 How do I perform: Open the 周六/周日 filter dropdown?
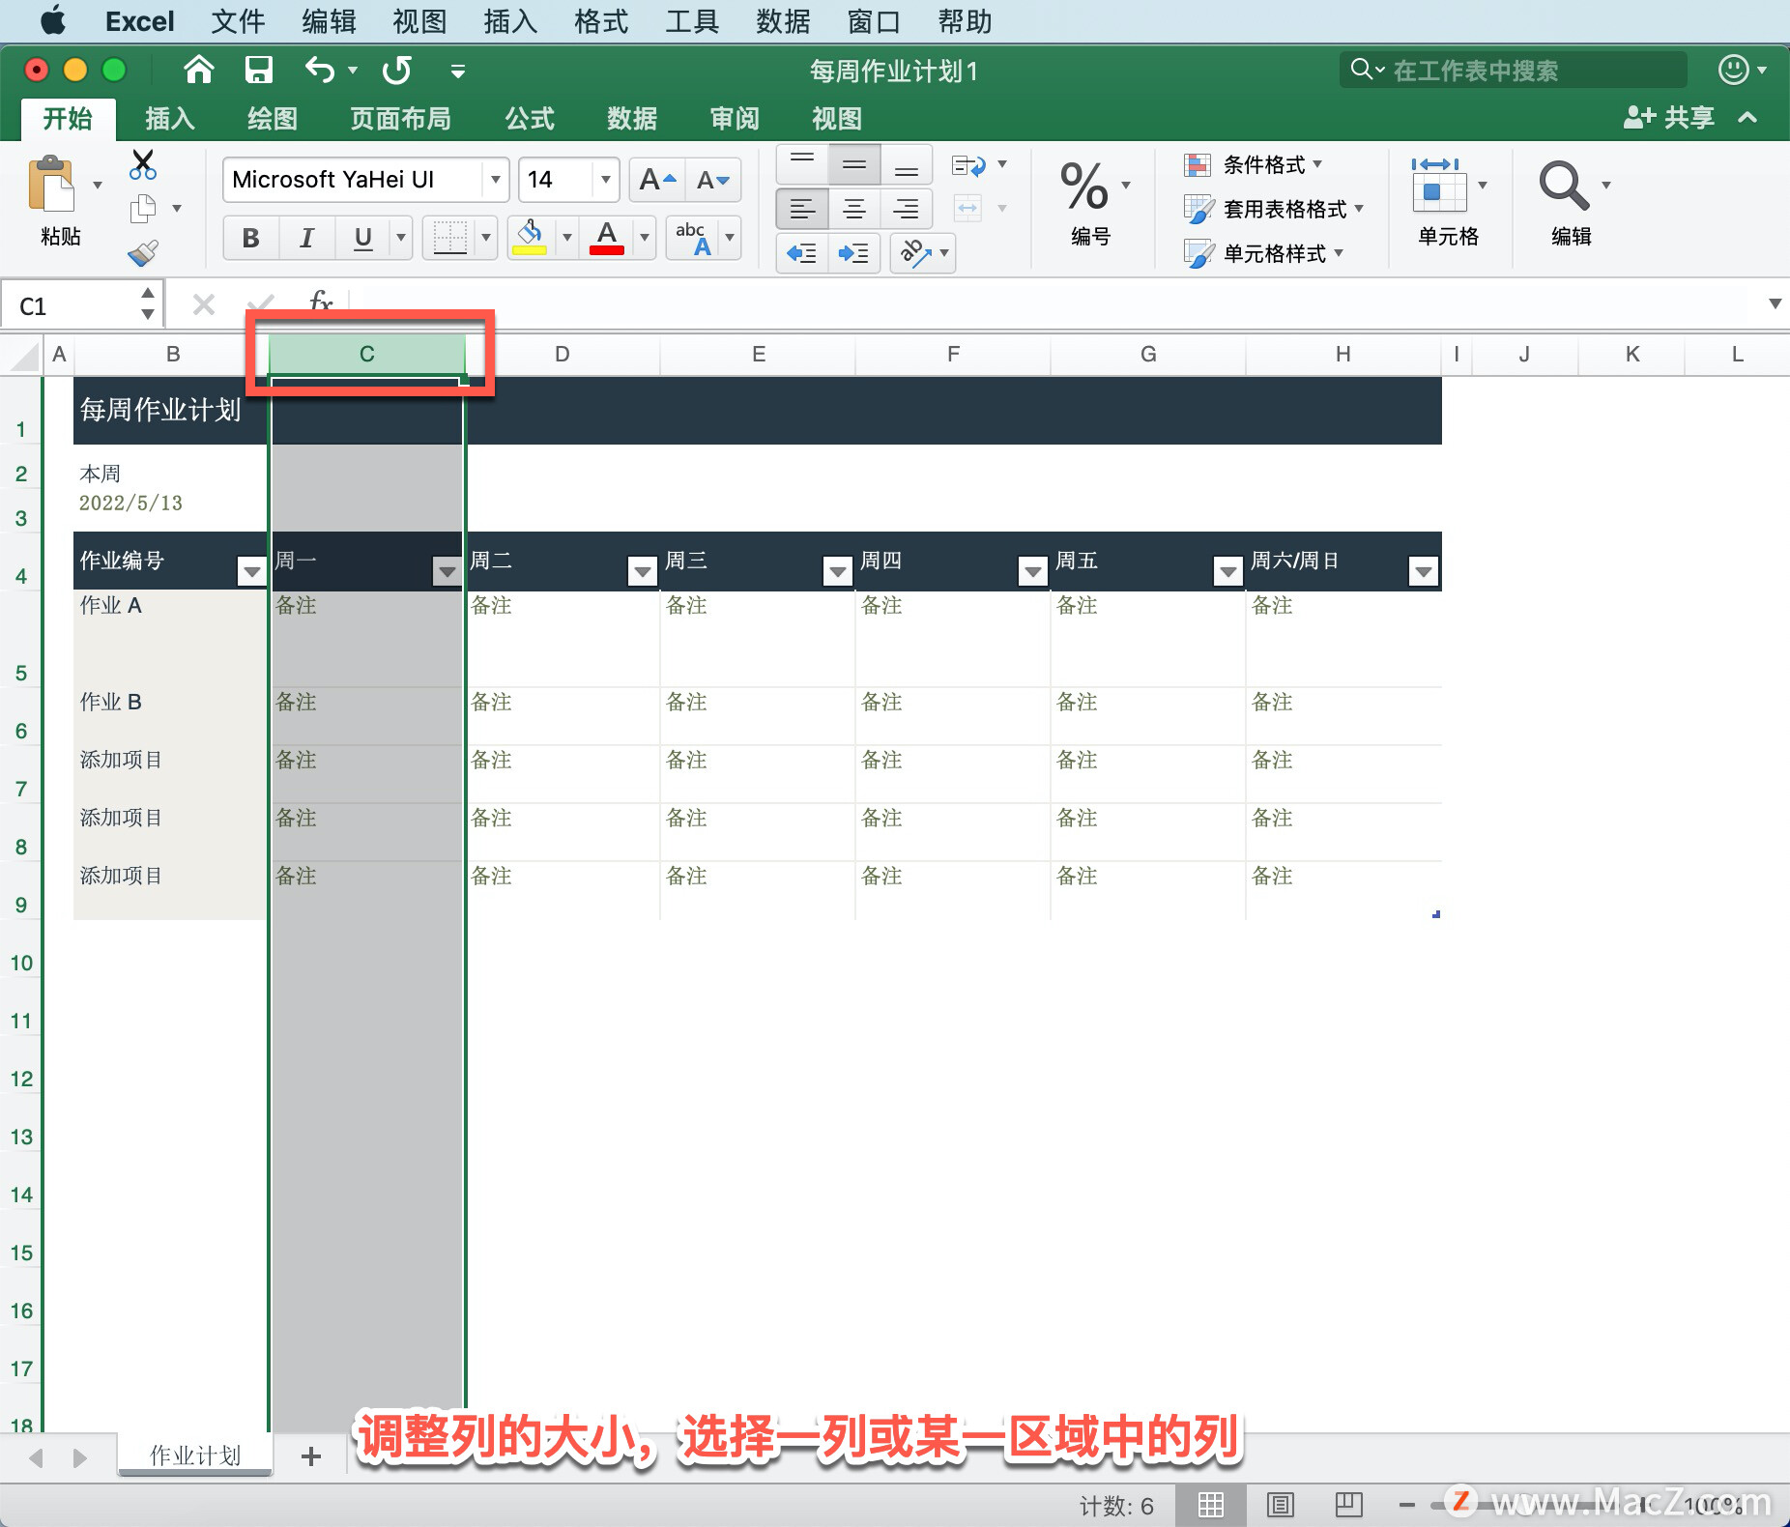pos(1423,571)
